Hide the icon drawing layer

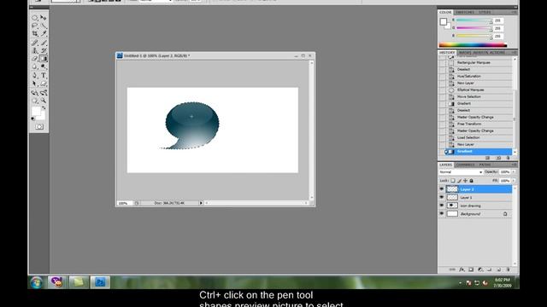pos(442,206)
